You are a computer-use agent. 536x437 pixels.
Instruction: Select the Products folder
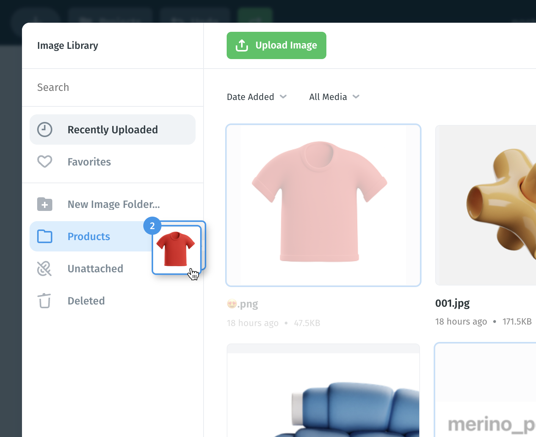click(91, 236)
